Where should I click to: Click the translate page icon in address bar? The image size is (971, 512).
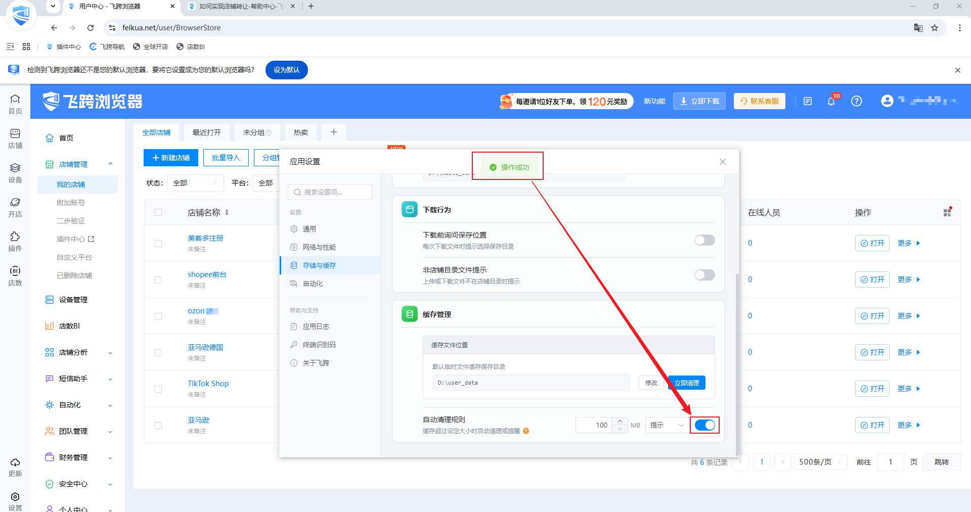click(x=918, y=28)
